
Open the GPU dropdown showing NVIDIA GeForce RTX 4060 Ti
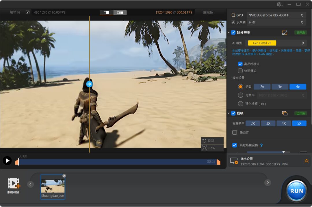tap(276, 15)
